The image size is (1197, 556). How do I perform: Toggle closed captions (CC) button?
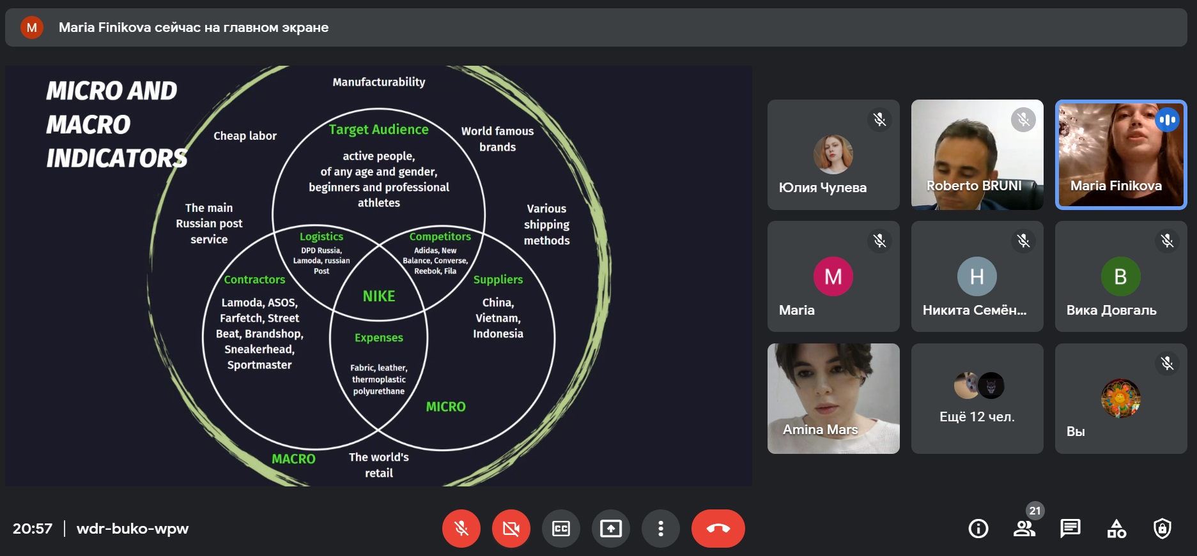(560, 529)
